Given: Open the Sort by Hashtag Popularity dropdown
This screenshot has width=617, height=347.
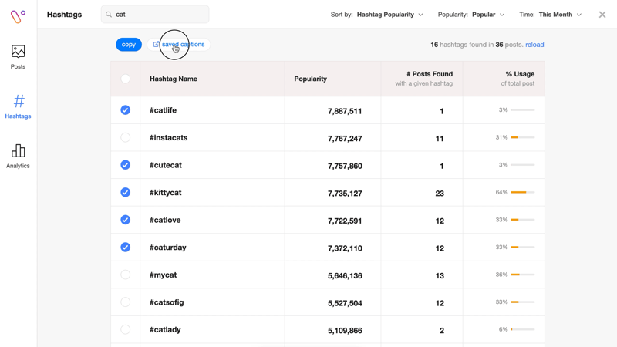Looking at the screenshot, I should (x=376, y=15).
